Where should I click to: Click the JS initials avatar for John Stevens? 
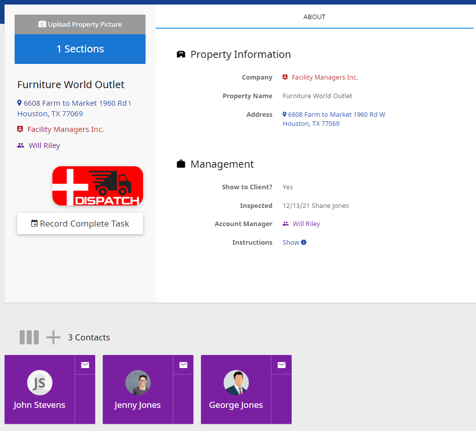tap(40, 383)
